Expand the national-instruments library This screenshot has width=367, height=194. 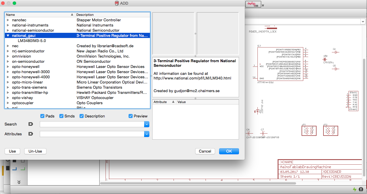[x=8, y=25]
